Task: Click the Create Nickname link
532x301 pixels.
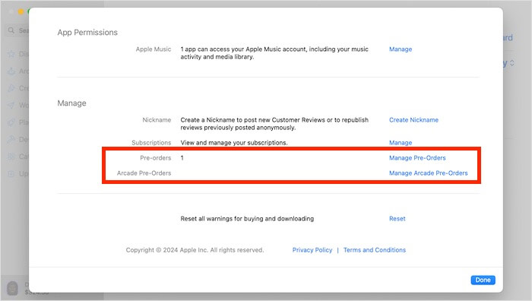Action: pyautogui.click(x=413, y=120)
